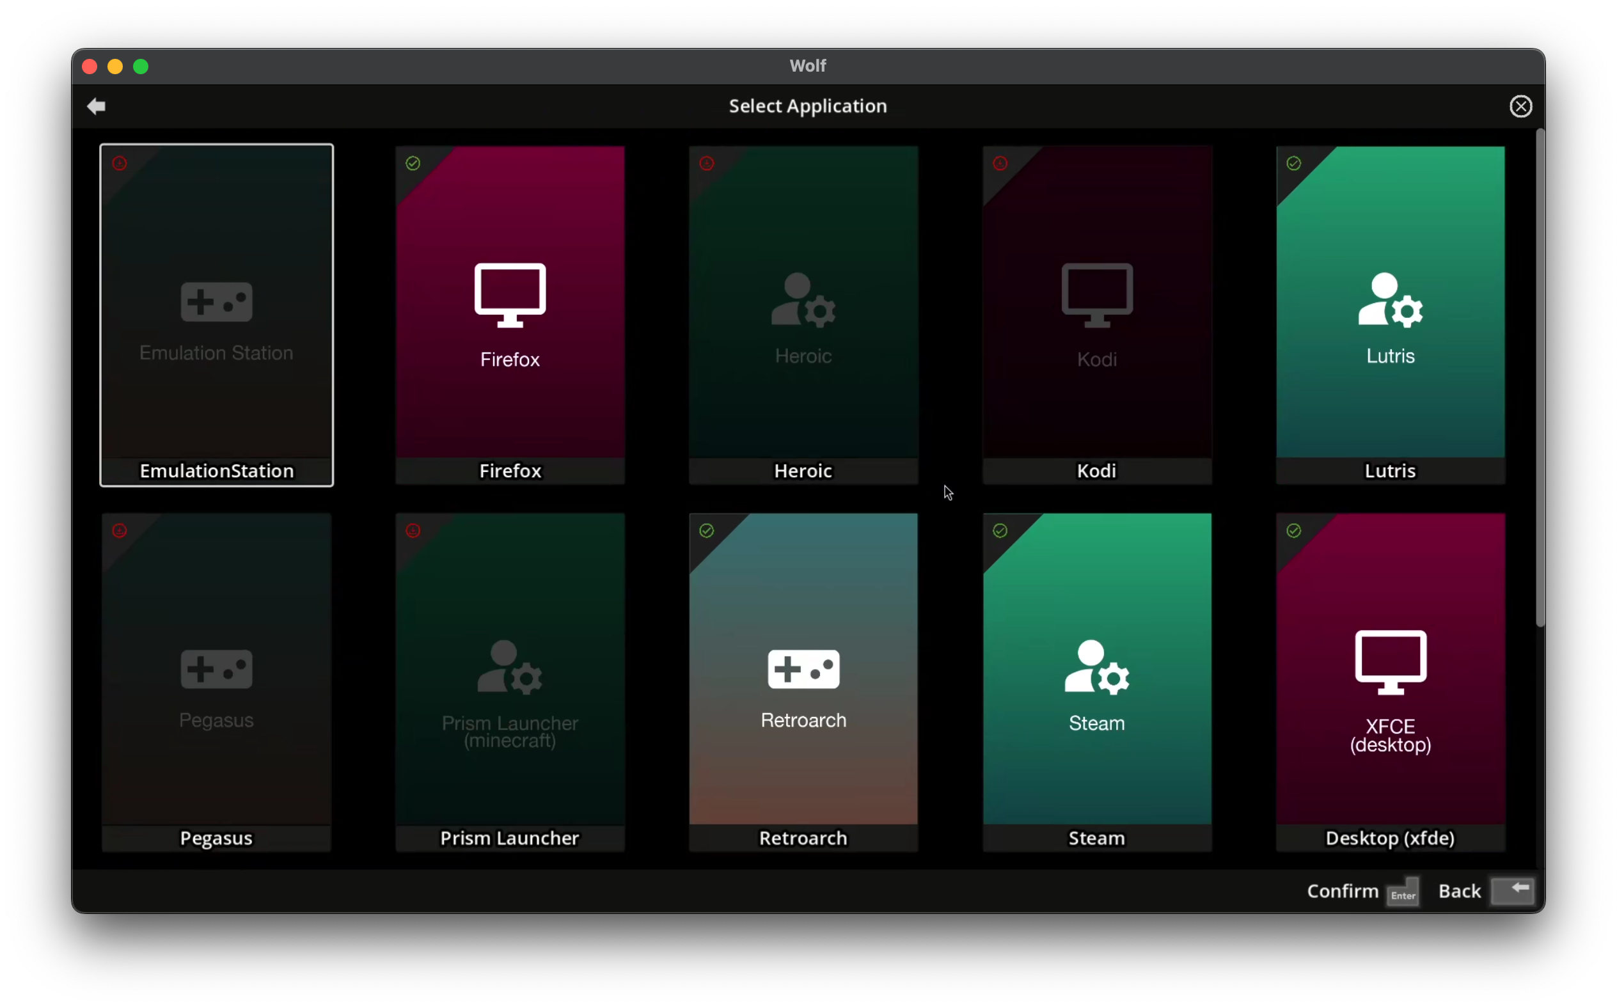Click the red download badge on Kodi
The image size is (1617, 1008).
tap(1000, 162)
